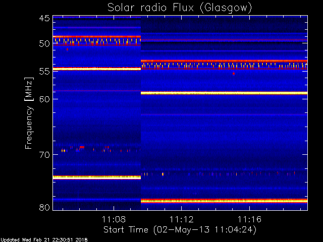323x242 pixels.
Task: Click the y-axis tick label 60
Action: tap(44, 99)
